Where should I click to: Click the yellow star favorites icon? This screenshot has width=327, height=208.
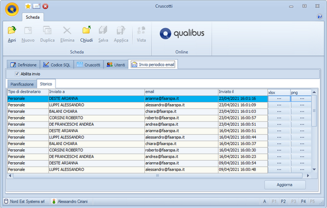tap(28, 6)
